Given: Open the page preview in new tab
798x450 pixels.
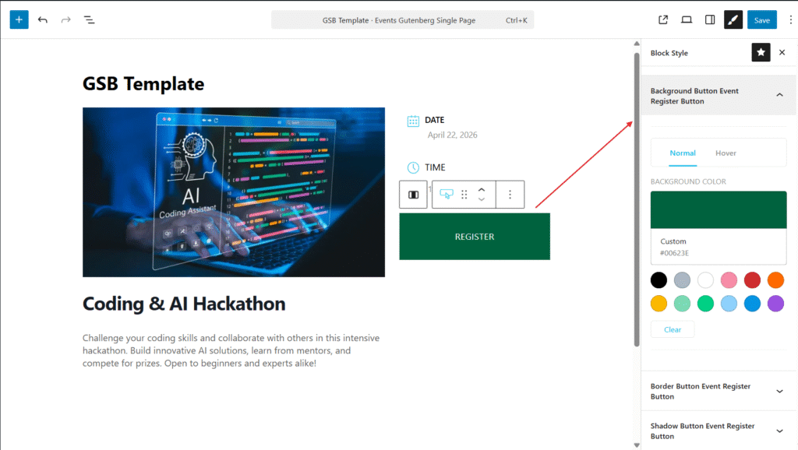Looking at the screenshot, I should (x=663, y=19).
